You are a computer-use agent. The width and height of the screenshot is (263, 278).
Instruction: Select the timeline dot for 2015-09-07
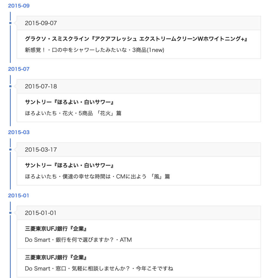click(10, 23)
